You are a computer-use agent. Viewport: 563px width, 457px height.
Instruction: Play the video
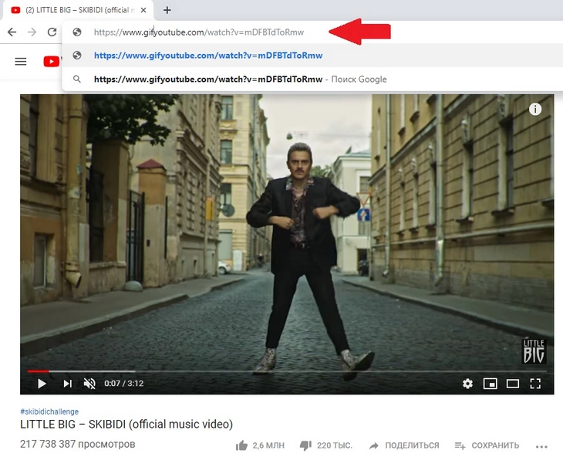pyautogui.click(x=42, y=384)
